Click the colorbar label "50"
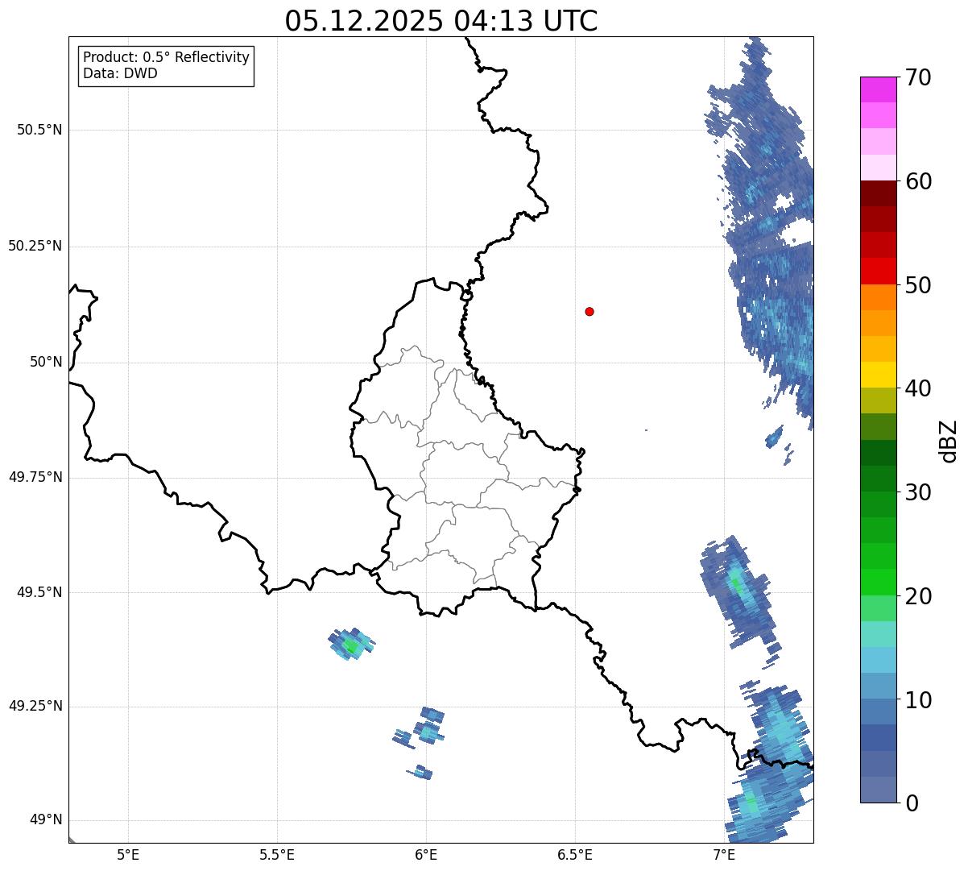The image size is (968, 871). 918,285
